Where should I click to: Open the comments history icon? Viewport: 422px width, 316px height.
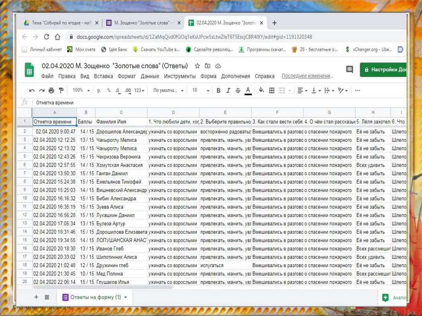tap(349, 70)
